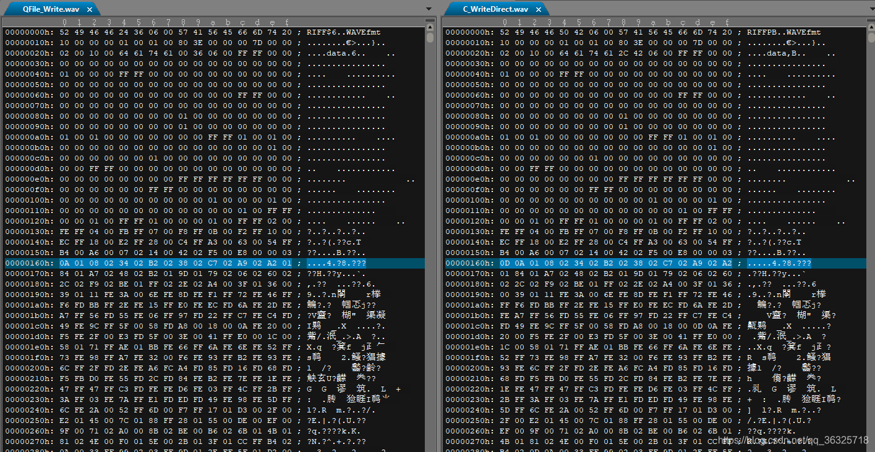Select the highlighted 00000160h row in QFile_Write.wav
This screenshot has width=875, height=452.
[214, 263]
